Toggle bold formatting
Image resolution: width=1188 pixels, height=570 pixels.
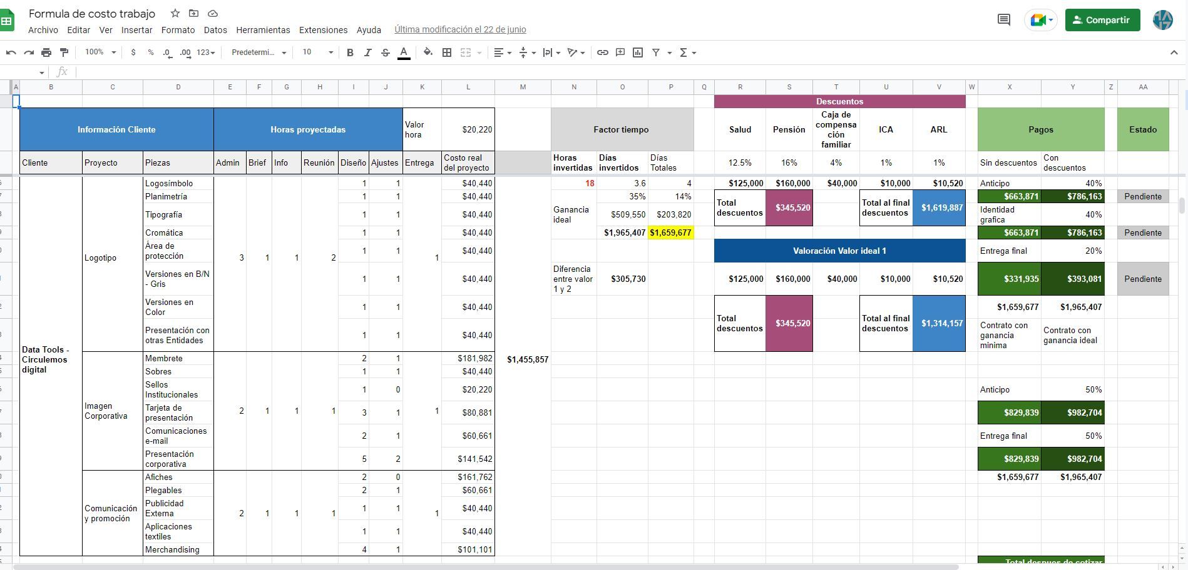350,52
